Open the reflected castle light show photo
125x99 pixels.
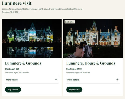[x=32, y=38]
